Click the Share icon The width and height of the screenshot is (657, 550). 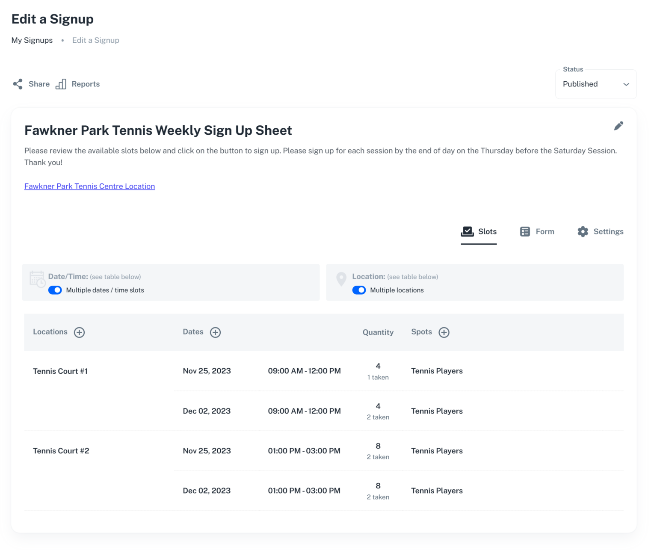18,84
